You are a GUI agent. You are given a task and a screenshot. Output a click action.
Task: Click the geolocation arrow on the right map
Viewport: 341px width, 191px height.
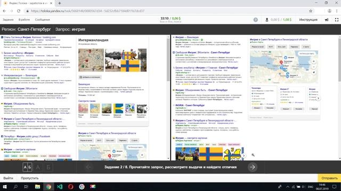coord(314,73)
